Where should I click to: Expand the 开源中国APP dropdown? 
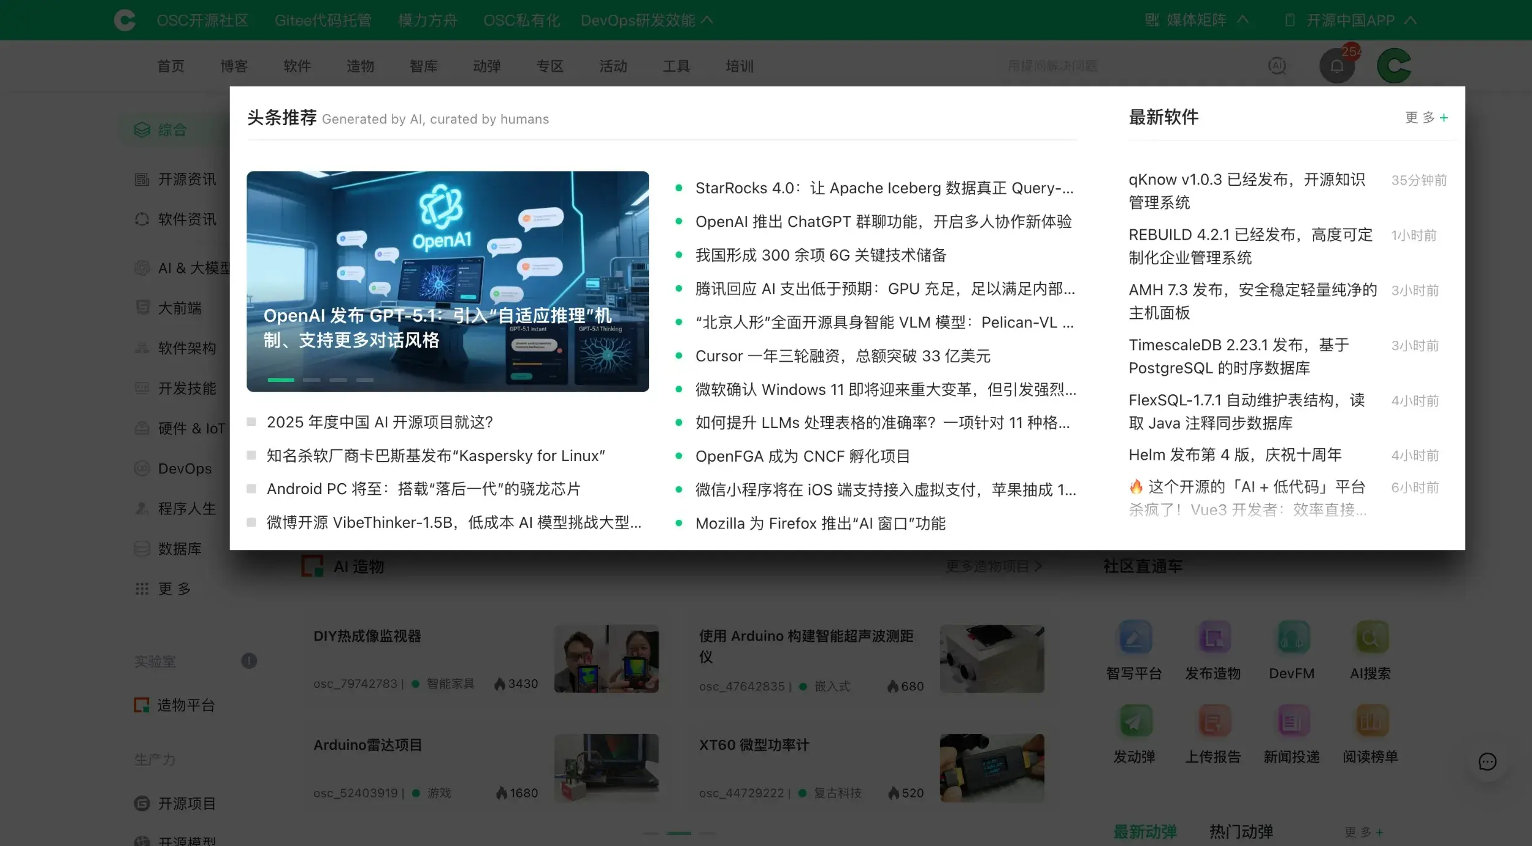pyautogui.click(x=1350, y=20)
